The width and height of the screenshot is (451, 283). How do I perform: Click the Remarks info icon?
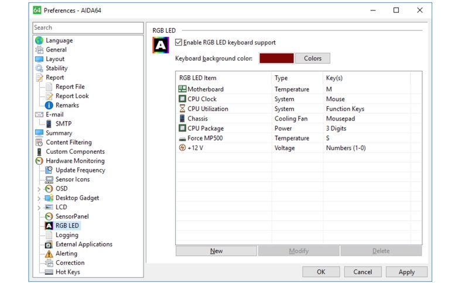(49, 105)
